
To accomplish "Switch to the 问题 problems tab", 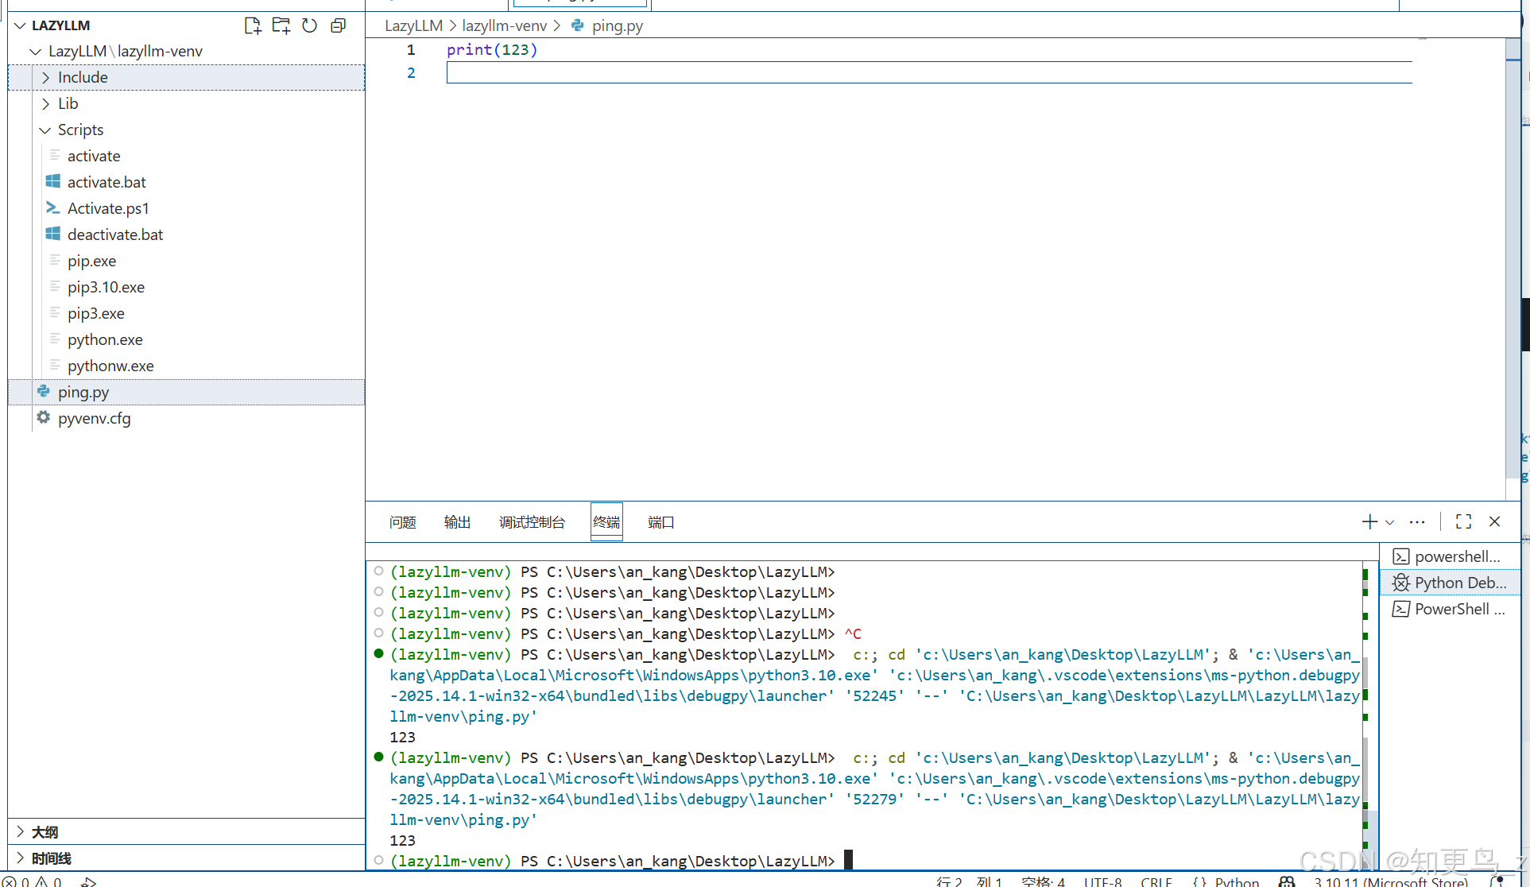I will (402, 522).
